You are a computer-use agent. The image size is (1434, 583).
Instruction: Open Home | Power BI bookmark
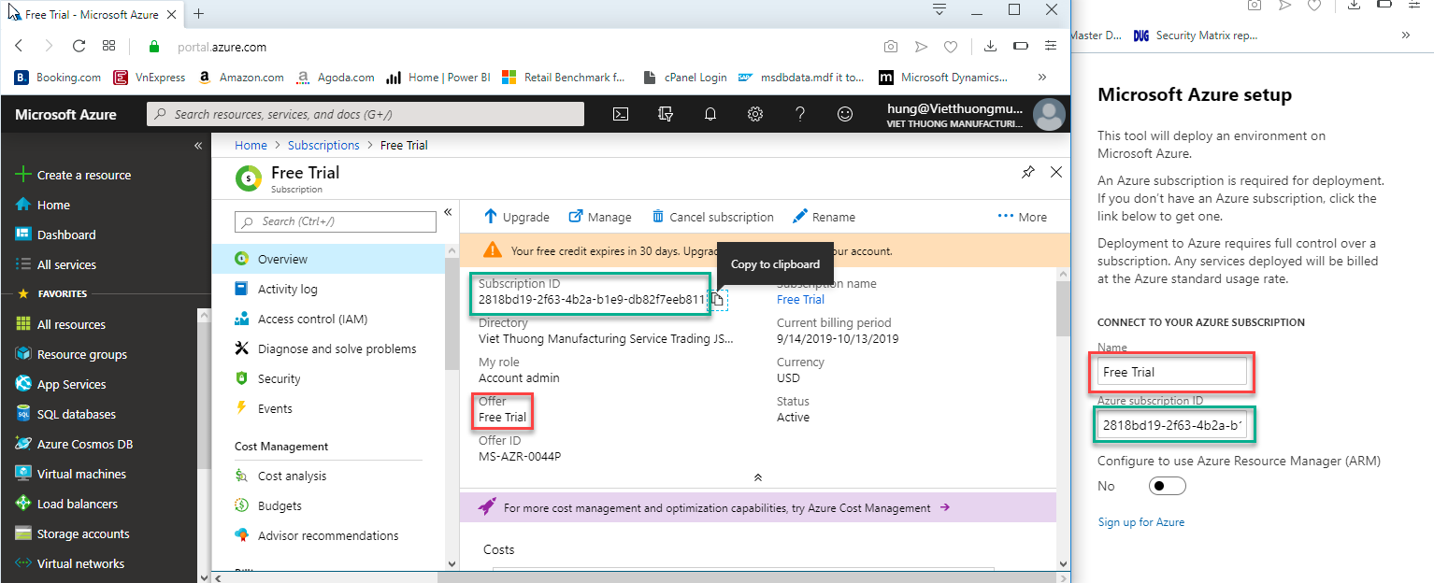[x=438, y=78]
